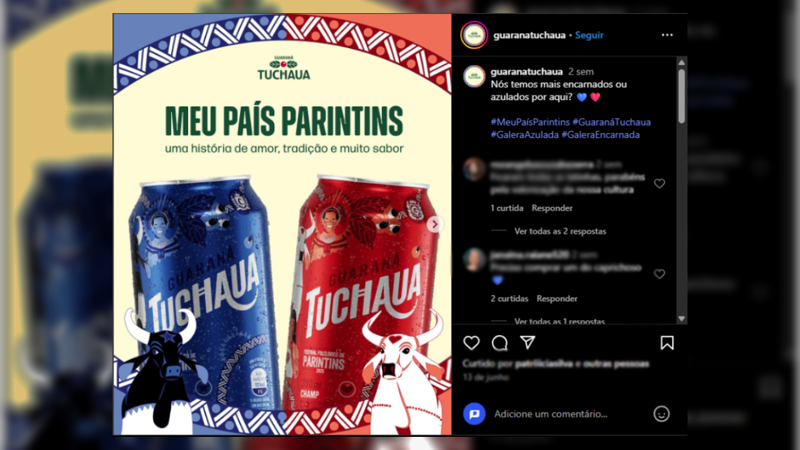
Task: Open the three-dots more options menu
Action: [x=667, y=35]
